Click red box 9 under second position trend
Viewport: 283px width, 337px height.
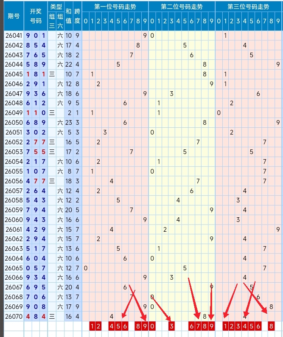click(211, 326)
